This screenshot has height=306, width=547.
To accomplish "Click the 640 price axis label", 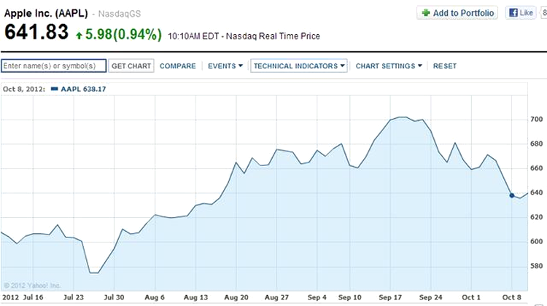I will [536, 192].
